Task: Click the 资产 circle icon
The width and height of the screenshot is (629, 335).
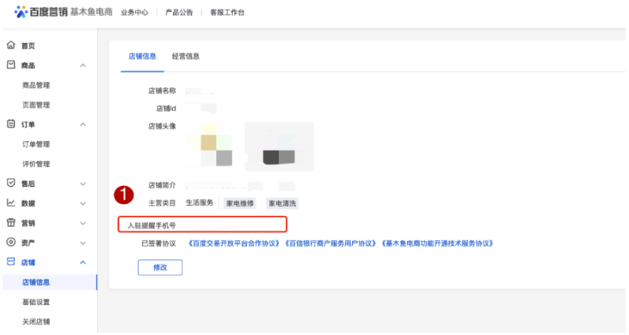Action: pyautogui.click(x=11, y=242)
